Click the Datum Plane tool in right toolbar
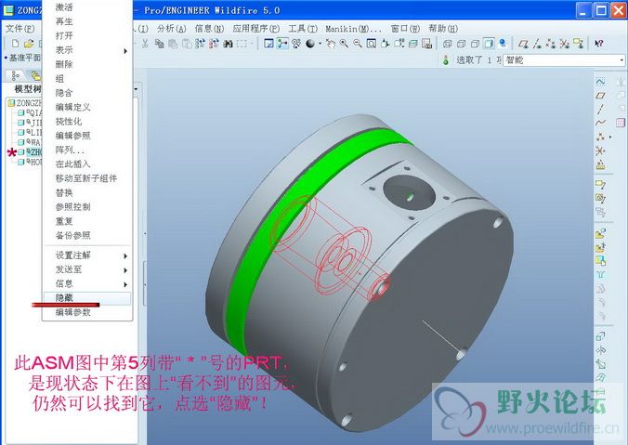The height and width of the screenshot is (445, 628). pyautogui.click(x=600, y=96)
